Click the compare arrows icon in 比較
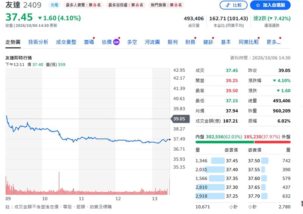The width and height of the screenshot is (303, 214). coord(228,5)
